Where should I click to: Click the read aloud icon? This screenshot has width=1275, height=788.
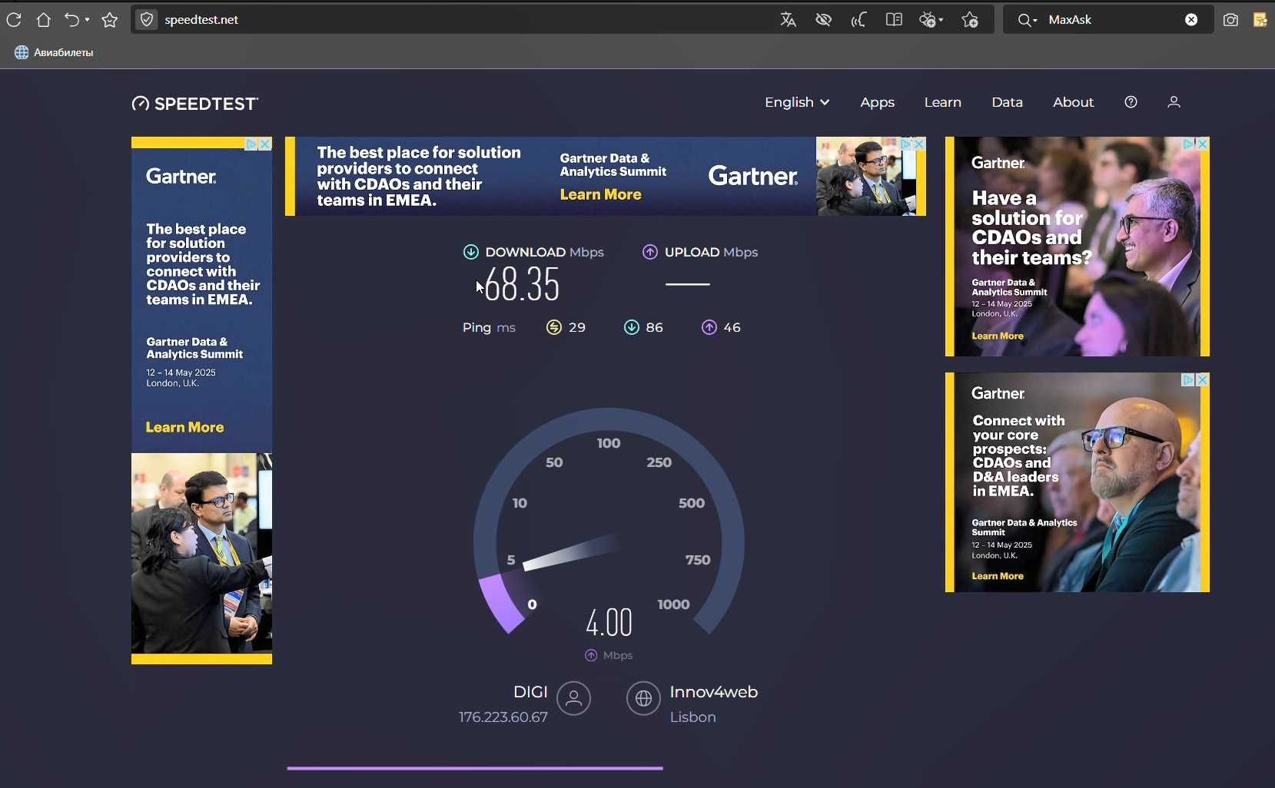pyautogui.click(x=858, y=20)
